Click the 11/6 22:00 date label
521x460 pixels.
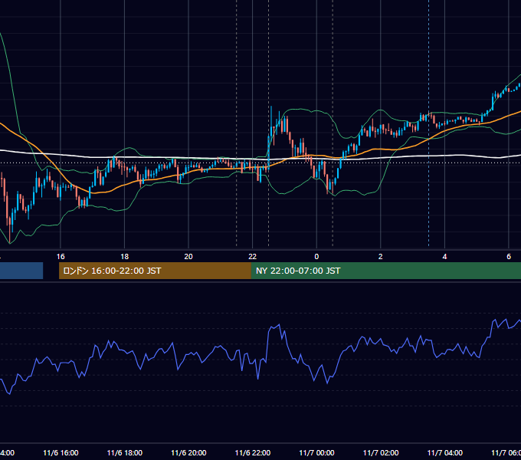pyautogui.click(x=253, y=453)
